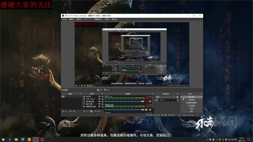The width and height of the screenshot is (253, 142).
Task: Remove the selected scene with the minus icon
Action: point(66,111)
